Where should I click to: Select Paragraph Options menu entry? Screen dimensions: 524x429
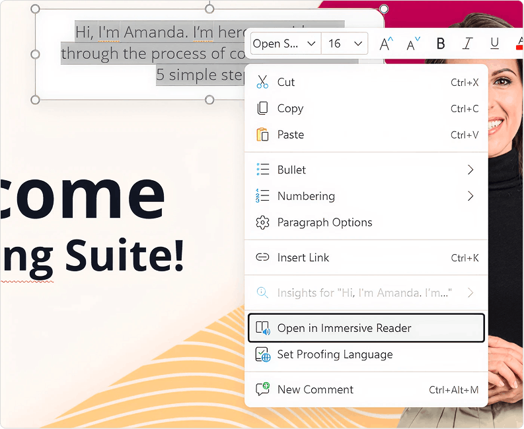click(366, 222)
